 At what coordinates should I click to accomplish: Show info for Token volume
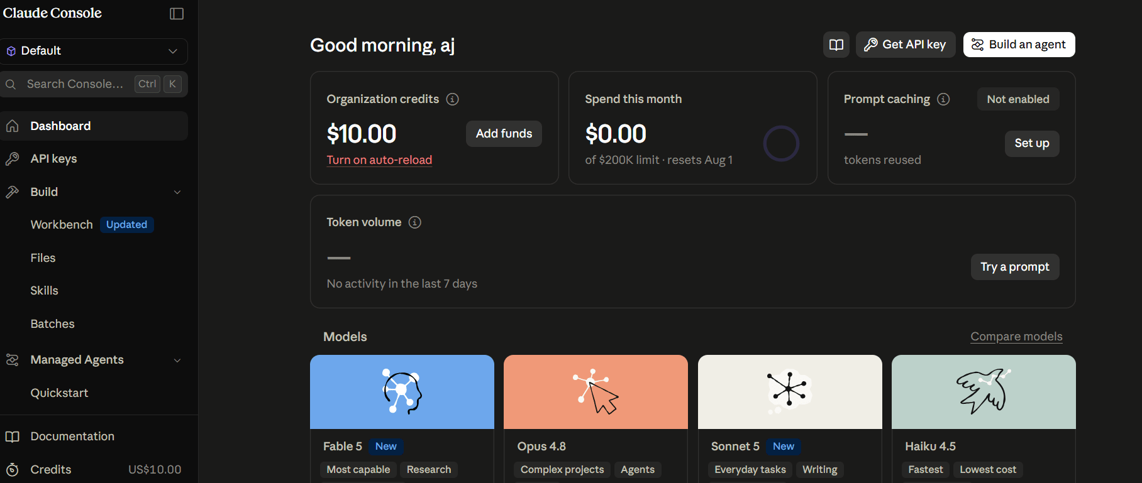coord(415,222)
